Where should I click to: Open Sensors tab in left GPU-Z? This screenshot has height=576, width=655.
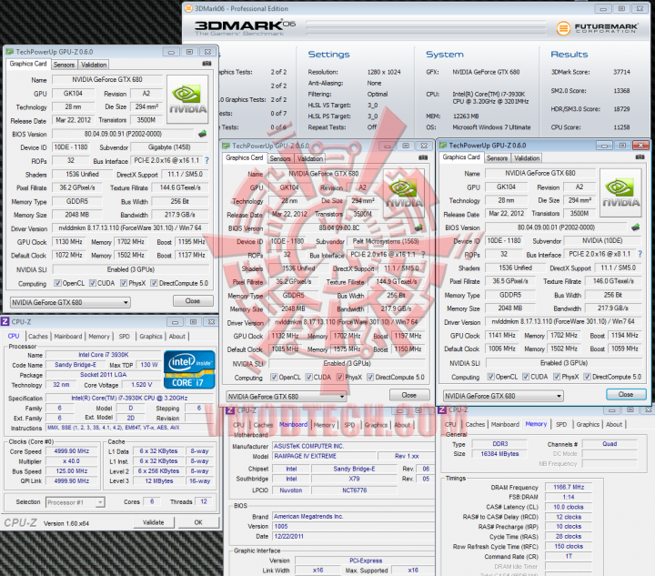[x=64, y=65]
